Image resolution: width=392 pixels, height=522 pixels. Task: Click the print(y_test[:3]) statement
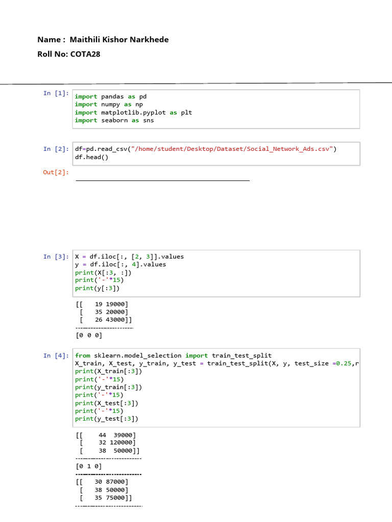(x=107, y=419)
